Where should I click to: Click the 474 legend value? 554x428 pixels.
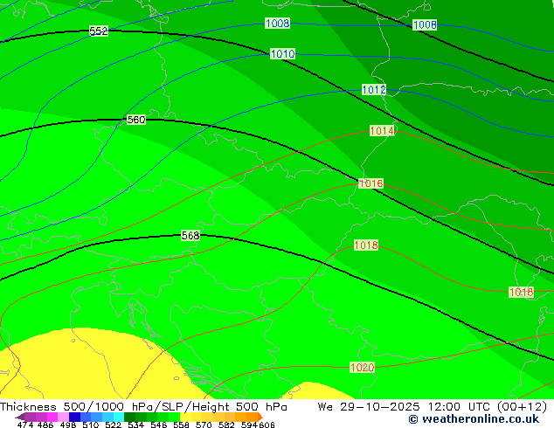coord(25,425)
